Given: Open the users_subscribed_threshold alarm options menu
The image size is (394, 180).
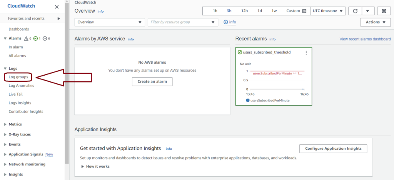Looking at the screenshot, I should [x=306, y=53].
